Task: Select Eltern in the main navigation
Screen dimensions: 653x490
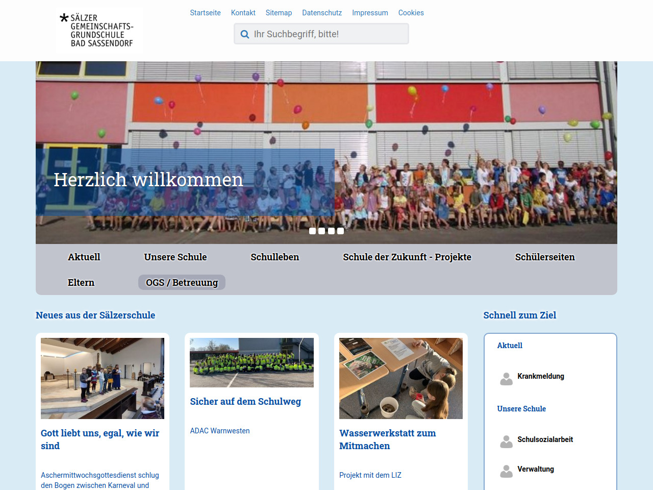Action: point(81,283)
